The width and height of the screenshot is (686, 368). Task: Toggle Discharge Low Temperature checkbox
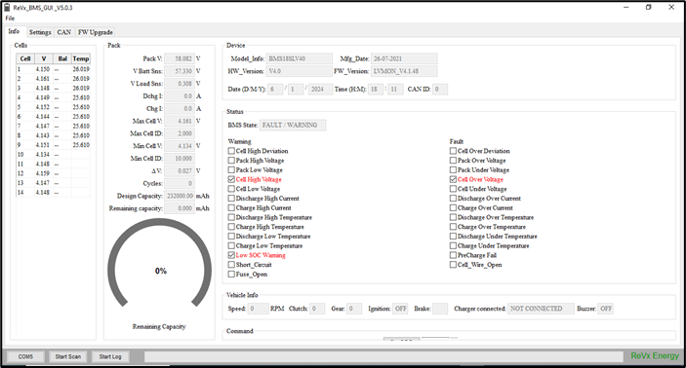point(231,237)
